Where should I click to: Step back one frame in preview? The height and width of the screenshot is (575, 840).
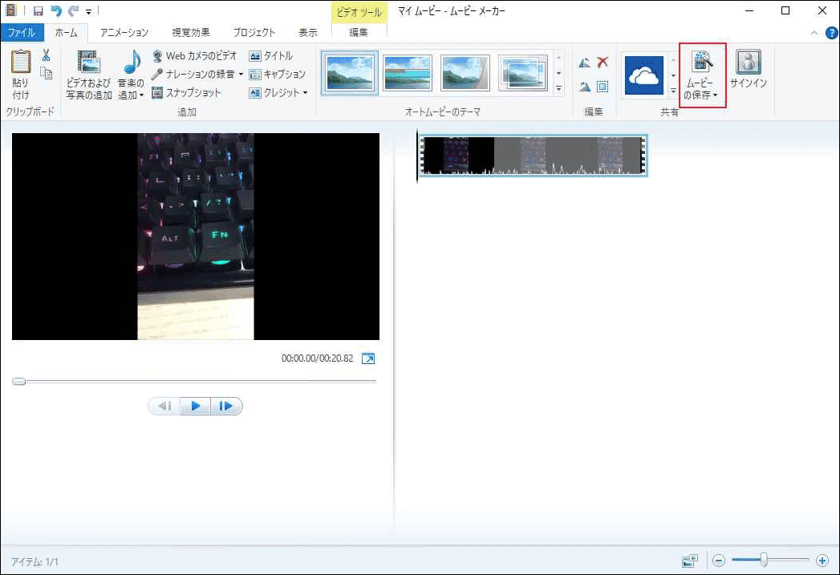coord(165,406)
